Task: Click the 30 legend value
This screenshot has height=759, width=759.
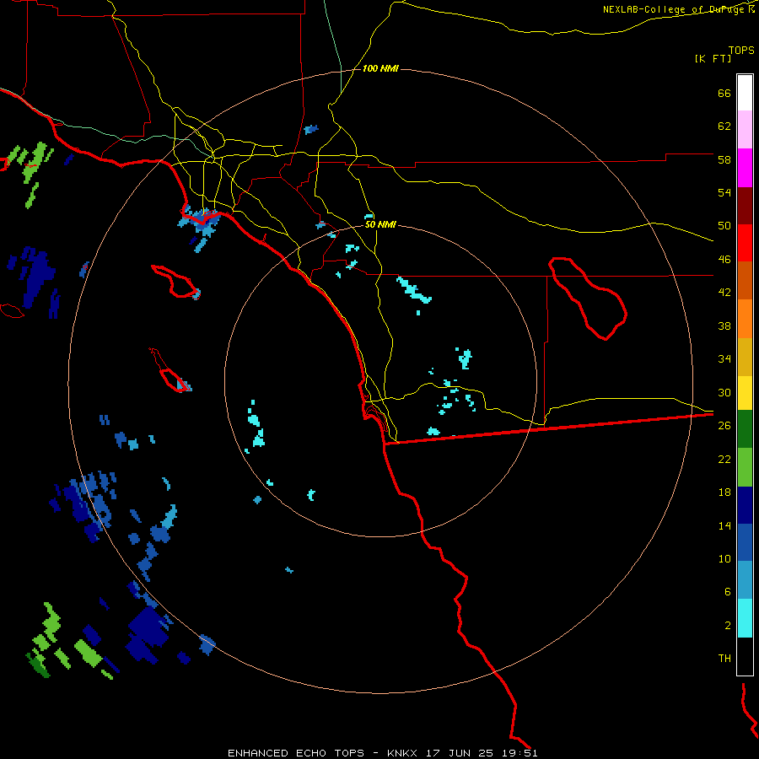Action: click(724, 392)
